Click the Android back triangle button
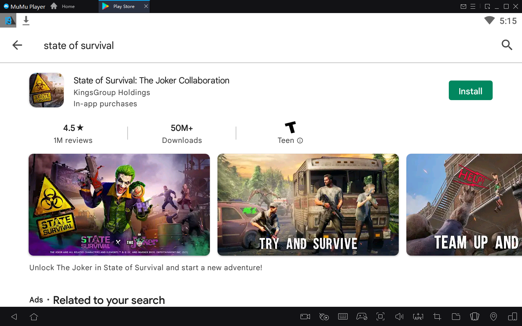This screenshot has width=522, height=326. point(14,317)
